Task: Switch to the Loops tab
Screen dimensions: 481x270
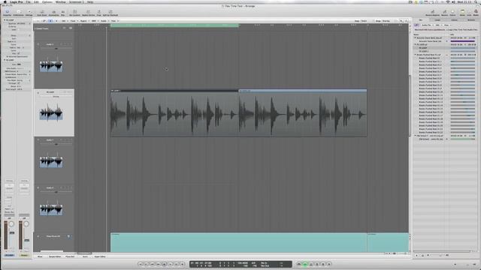Action: (437, 20)
